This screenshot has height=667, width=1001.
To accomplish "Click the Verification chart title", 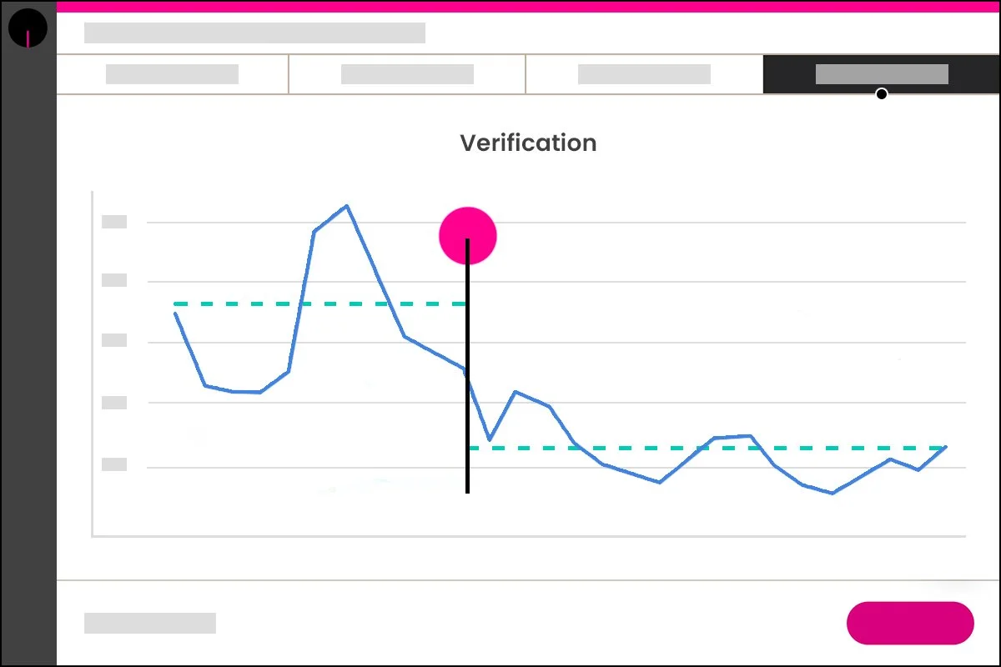I will tap(528, 143).
